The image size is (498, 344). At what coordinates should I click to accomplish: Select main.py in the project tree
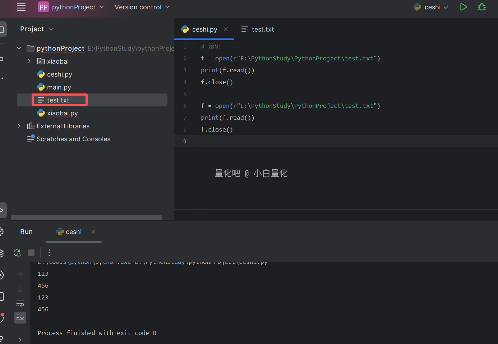point(59,87)
